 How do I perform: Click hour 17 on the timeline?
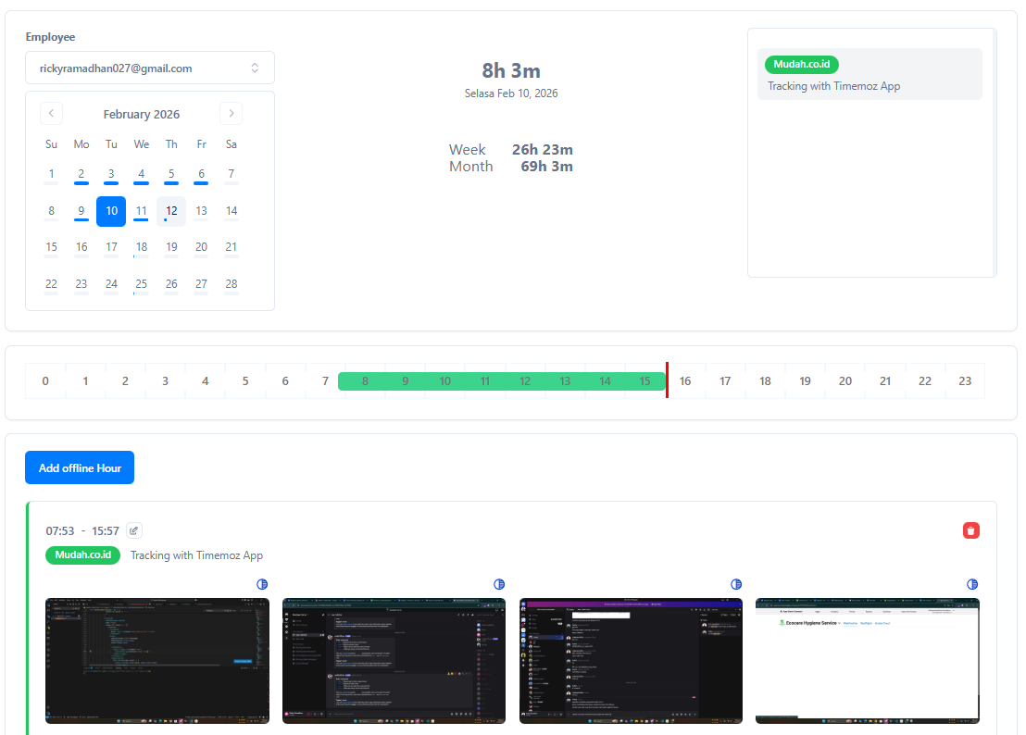click(725, 381)
